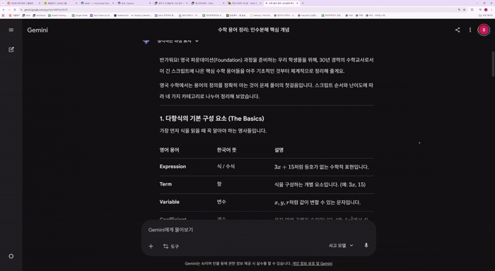The height and width of the screenshot is (271, 495).
Task: Click the 설명 column header
Action: tap(279, 150)
